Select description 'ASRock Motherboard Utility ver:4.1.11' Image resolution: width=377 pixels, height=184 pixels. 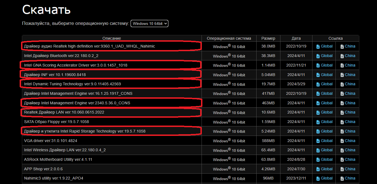click(58, 159)
